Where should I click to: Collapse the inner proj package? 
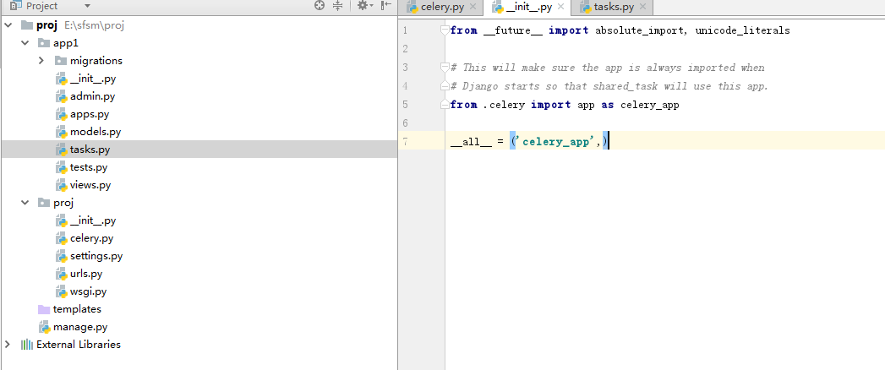point(25,203)
